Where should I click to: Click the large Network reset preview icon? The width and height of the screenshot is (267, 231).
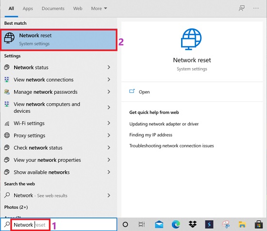point(191,39)
